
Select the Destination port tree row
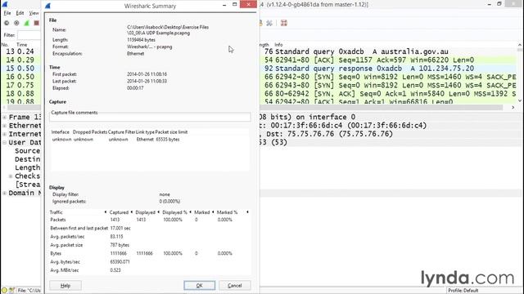point(27,159)
